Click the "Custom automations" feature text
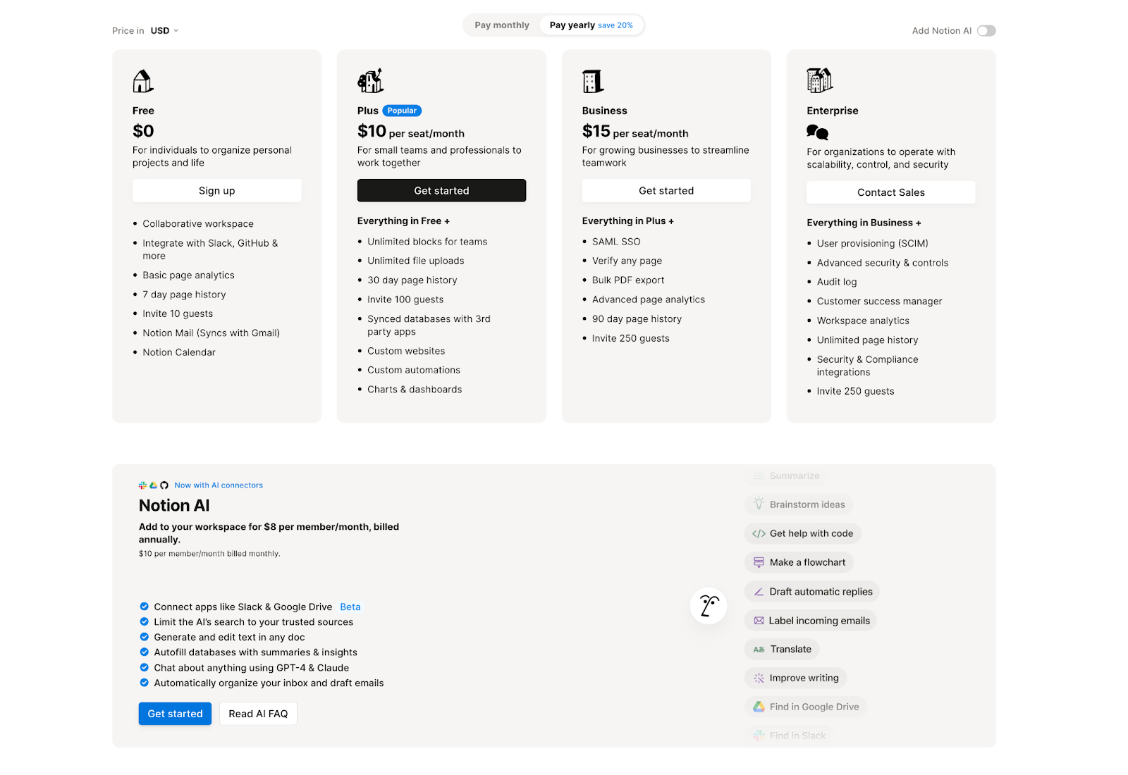This screenshot has width=1128, height=775. coord(414,370)
